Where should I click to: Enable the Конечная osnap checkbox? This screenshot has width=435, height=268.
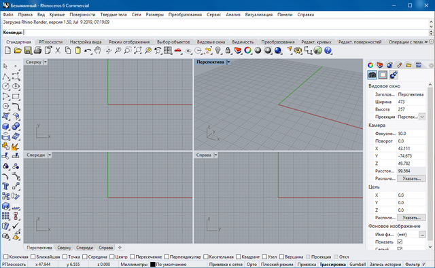[x=6, y=256]
